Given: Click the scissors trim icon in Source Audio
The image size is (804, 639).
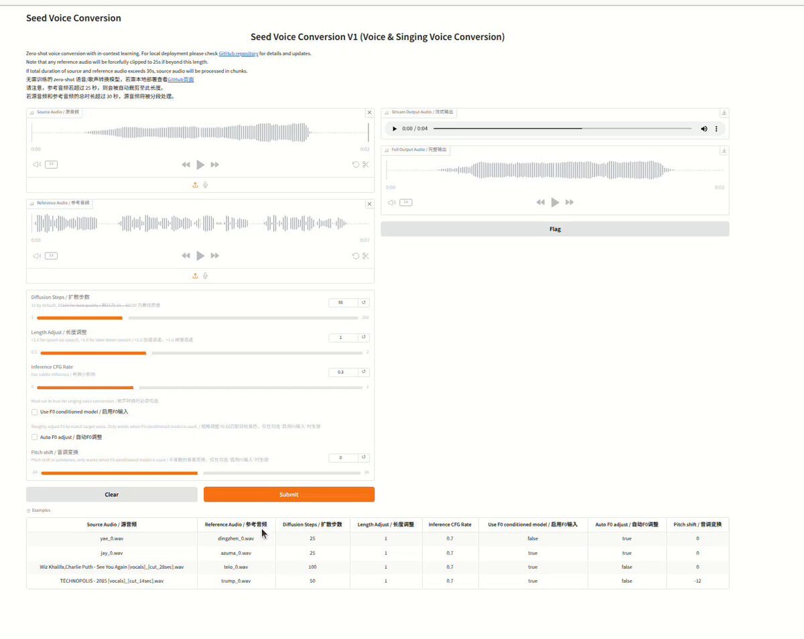Looking at the screenshot, I should click(x=366, y=164).
